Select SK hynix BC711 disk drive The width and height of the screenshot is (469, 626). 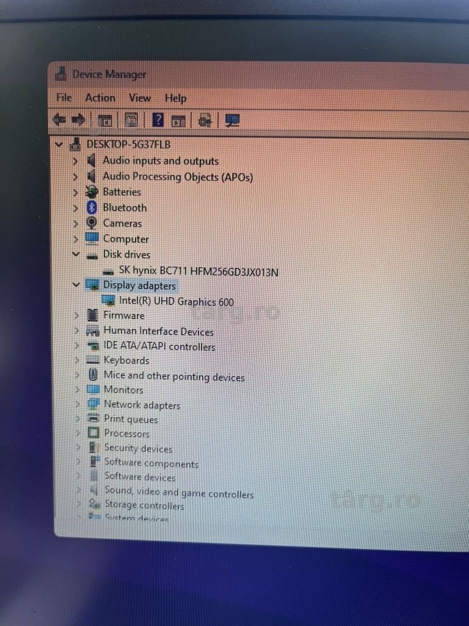(198, 271)
